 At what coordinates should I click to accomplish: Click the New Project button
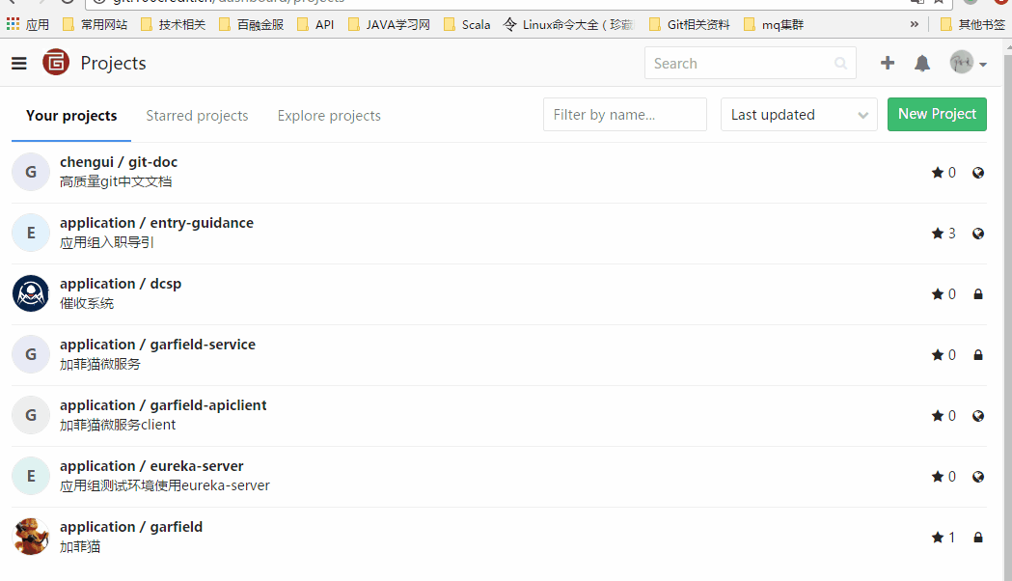click(x=937, y=114)
